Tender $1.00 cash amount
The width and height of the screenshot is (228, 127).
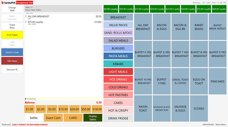point(29,109)
